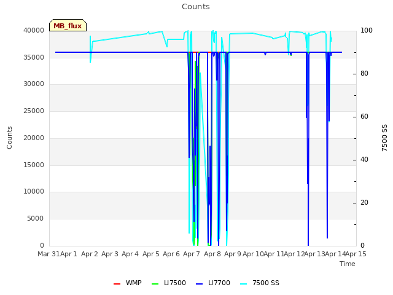Click the Apr 6 date tick
This screenshot has width=393, height=295.
pyautogui.click(x=171, y=254)
